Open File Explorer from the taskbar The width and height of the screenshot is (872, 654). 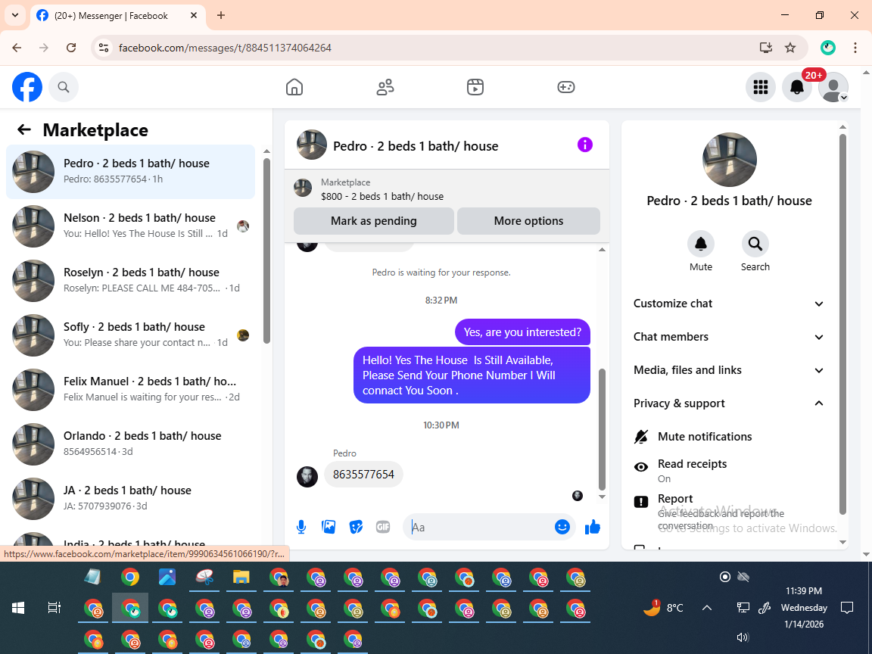tap(241, 578)
